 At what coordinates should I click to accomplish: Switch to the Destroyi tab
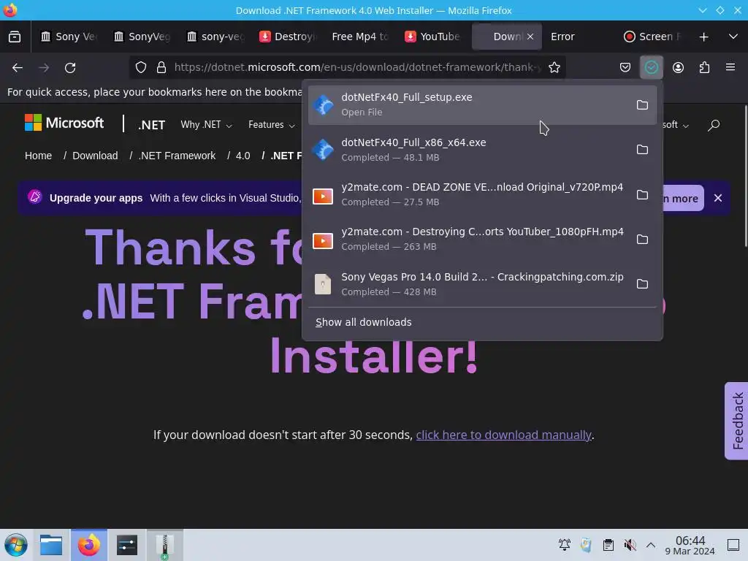click(x=288, y=37)
